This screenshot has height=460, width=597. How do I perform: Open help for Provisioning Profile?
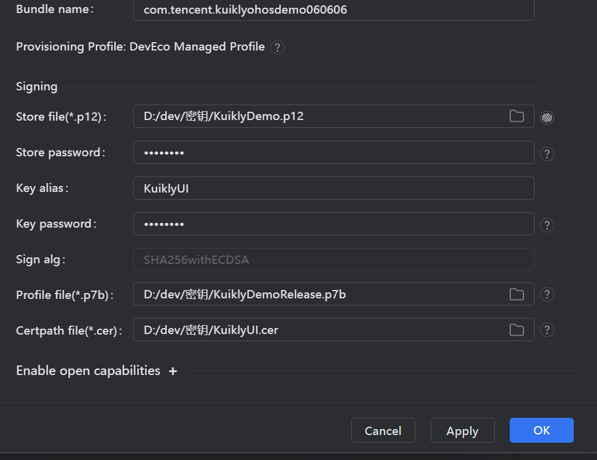[277, 48]
